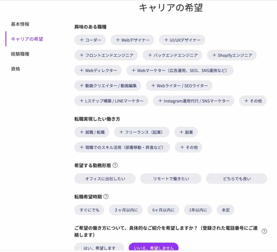Click the help icon next to the contact question

[x=264, y=232]
